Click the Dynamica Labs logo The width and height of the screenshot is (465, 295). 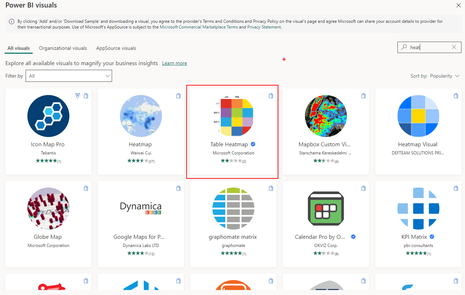(x=141, y=208)
